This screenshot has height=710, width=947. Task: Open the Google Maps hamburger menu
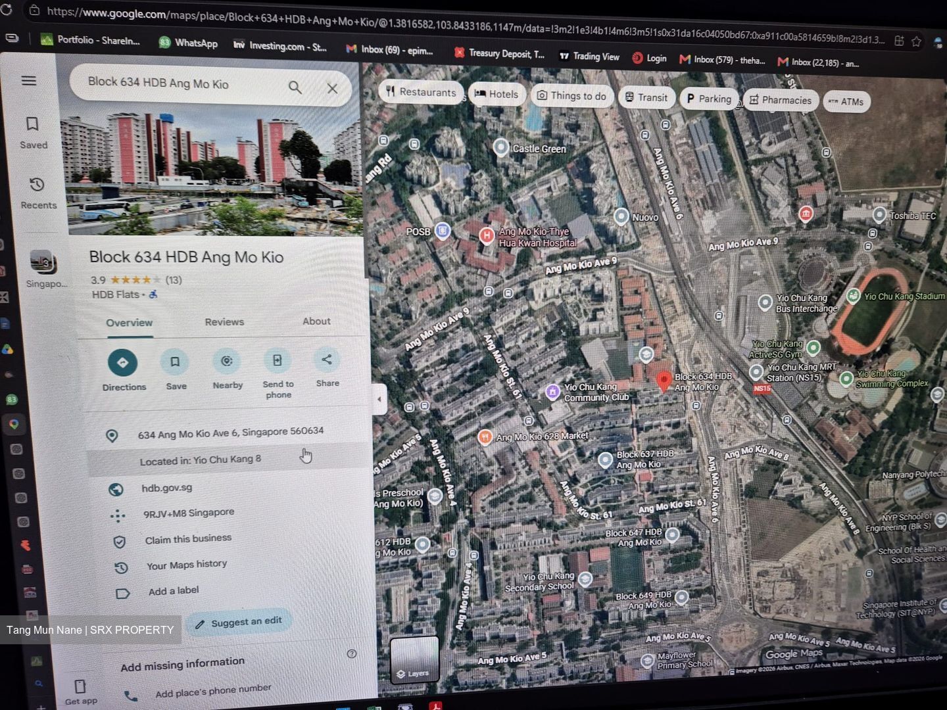click(x=28, y=81)
